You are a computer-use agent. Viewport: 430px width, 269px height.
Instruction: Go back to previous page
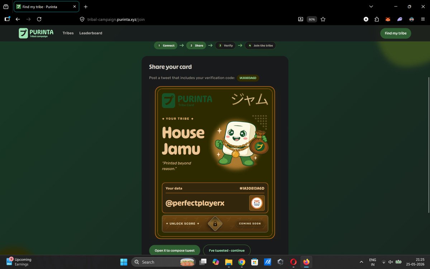tap(18, 19)
